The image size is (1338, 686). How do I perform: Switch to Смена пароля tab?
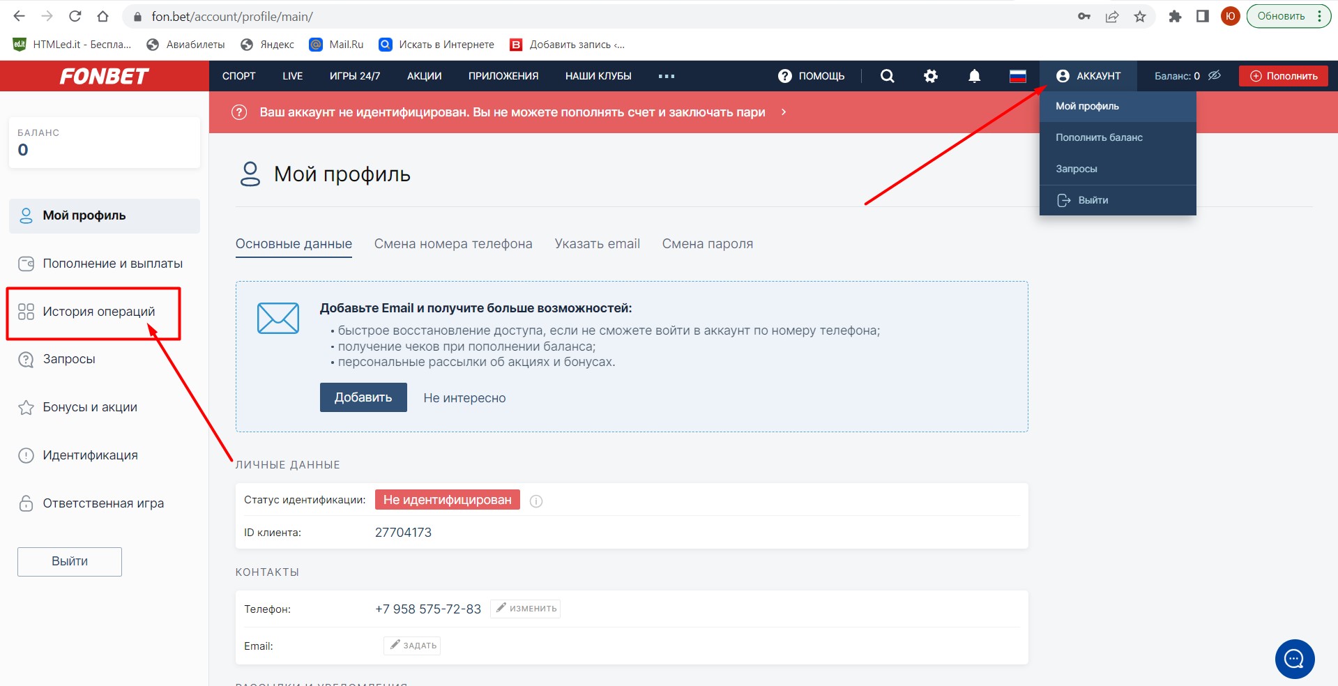(x=707, y=244)
